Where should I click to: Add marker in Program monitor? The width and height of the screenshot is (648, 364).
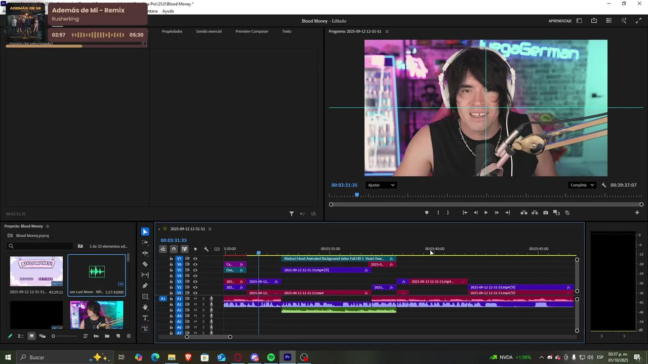click(426, 213)
